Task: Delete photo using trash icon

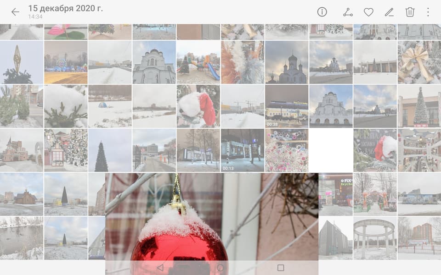Action: tap(410, 12)
